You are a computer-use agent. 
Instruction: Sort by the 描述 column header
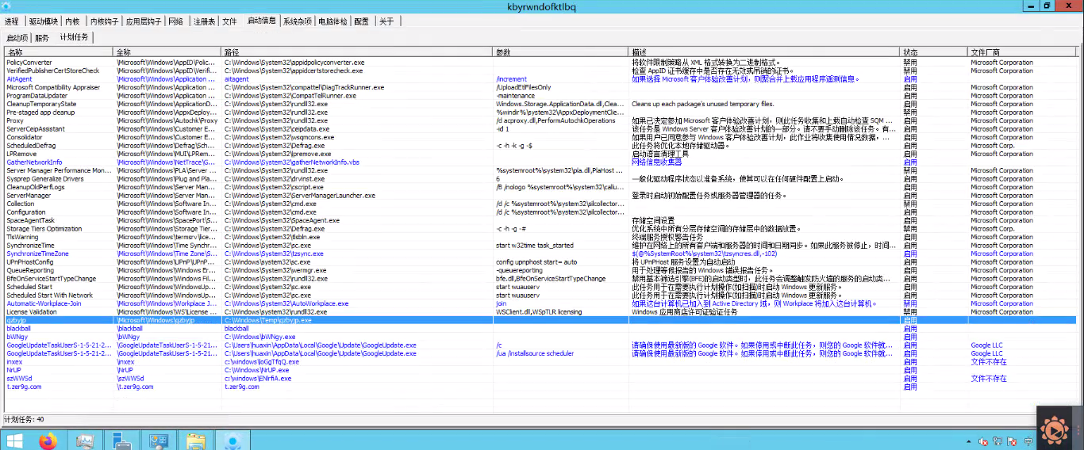764,51
